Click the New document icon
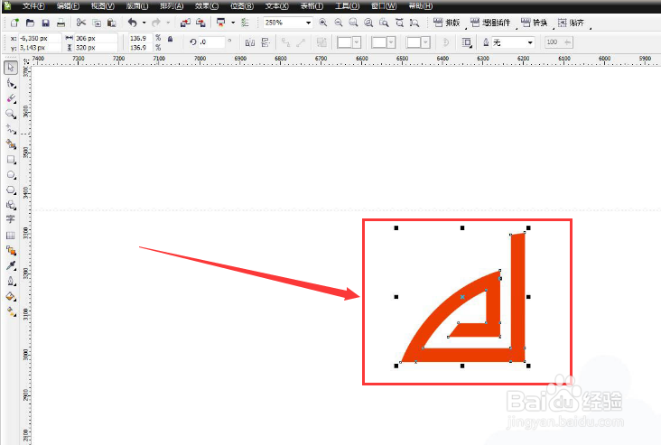 coord(14,23)
